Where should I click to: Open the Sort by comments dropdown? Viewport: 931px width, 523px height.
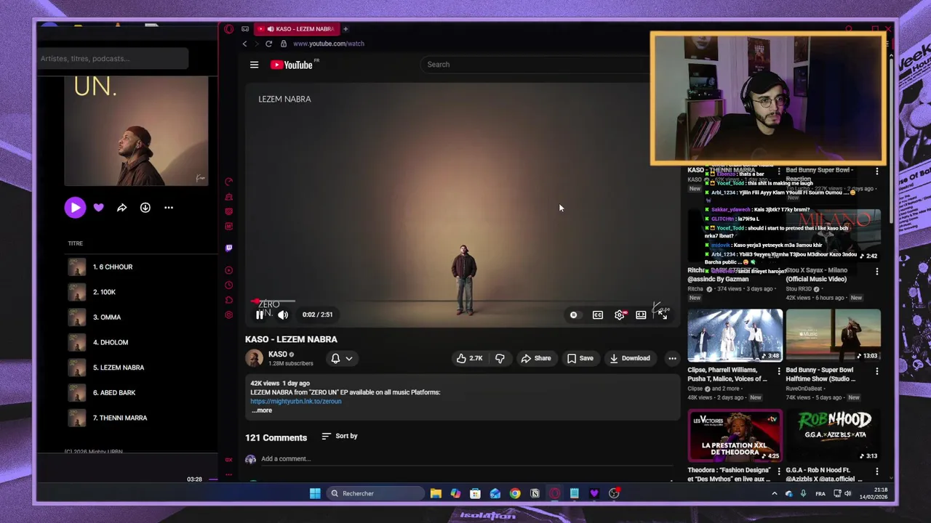(340, 436)
